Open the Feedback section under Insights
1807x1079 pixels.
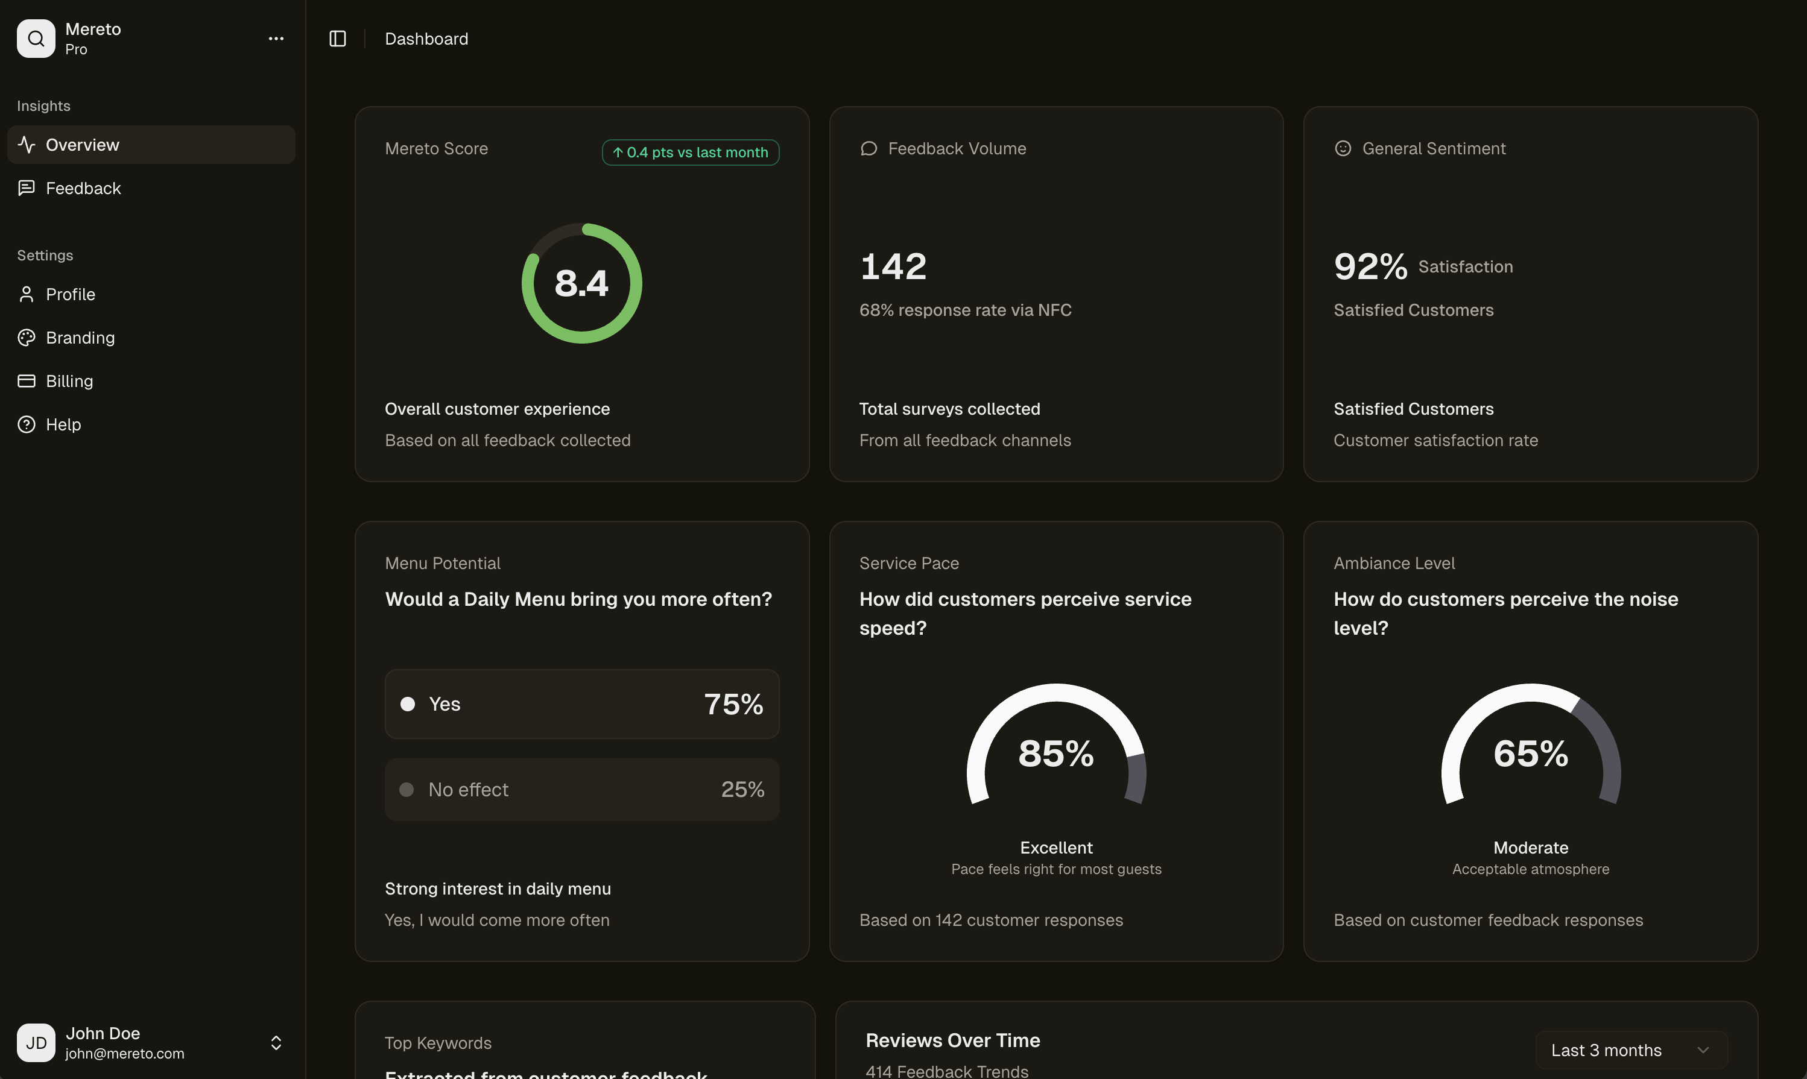tap(83, 187)
